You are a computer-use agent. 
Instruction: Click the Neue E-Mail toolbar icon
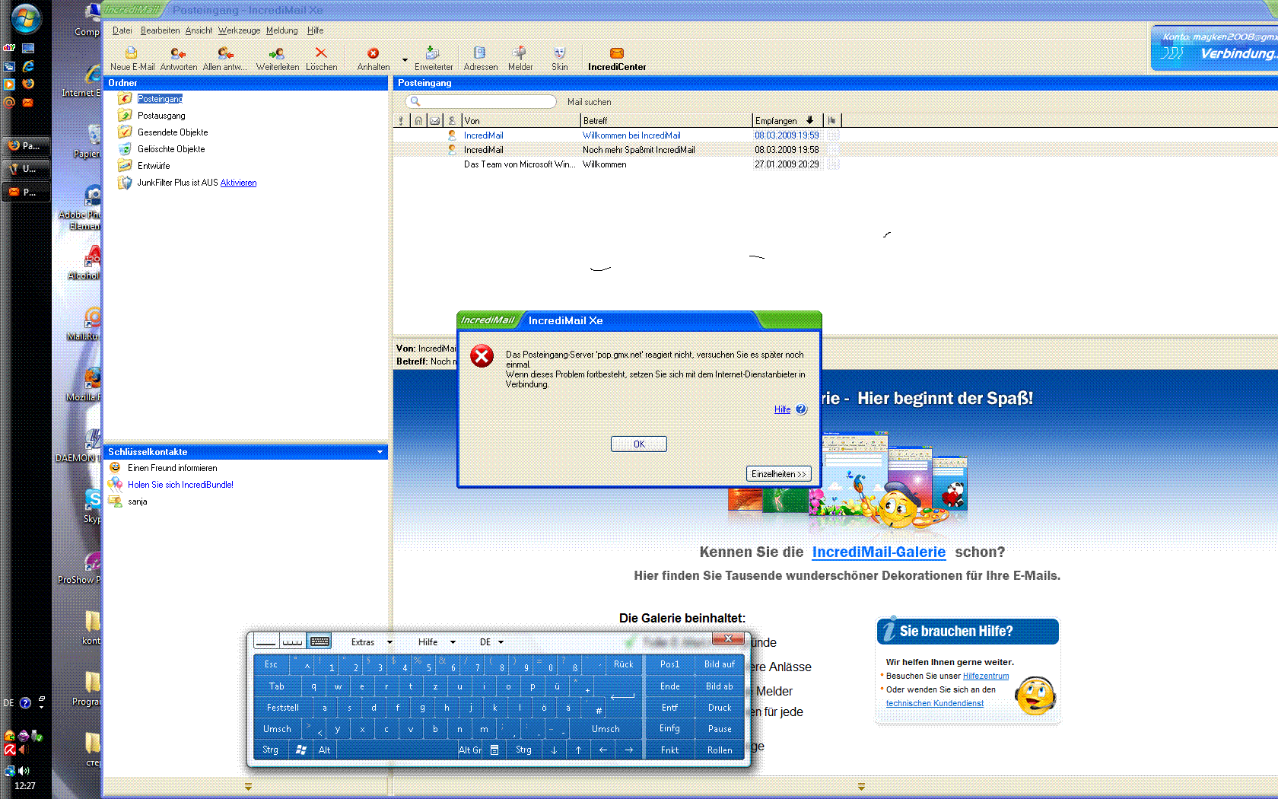[132, 58]
